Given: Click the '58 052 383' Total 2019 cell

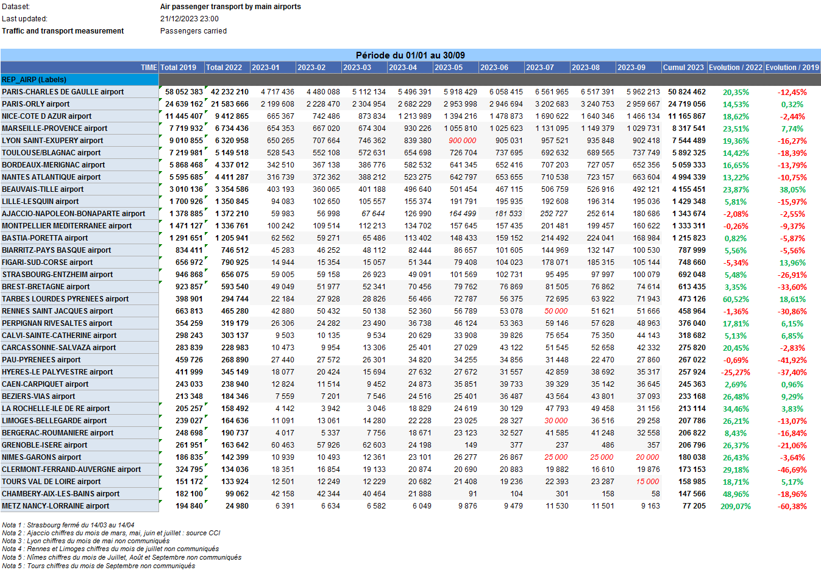Looking at the screenshot, I should tap(184, 92).
